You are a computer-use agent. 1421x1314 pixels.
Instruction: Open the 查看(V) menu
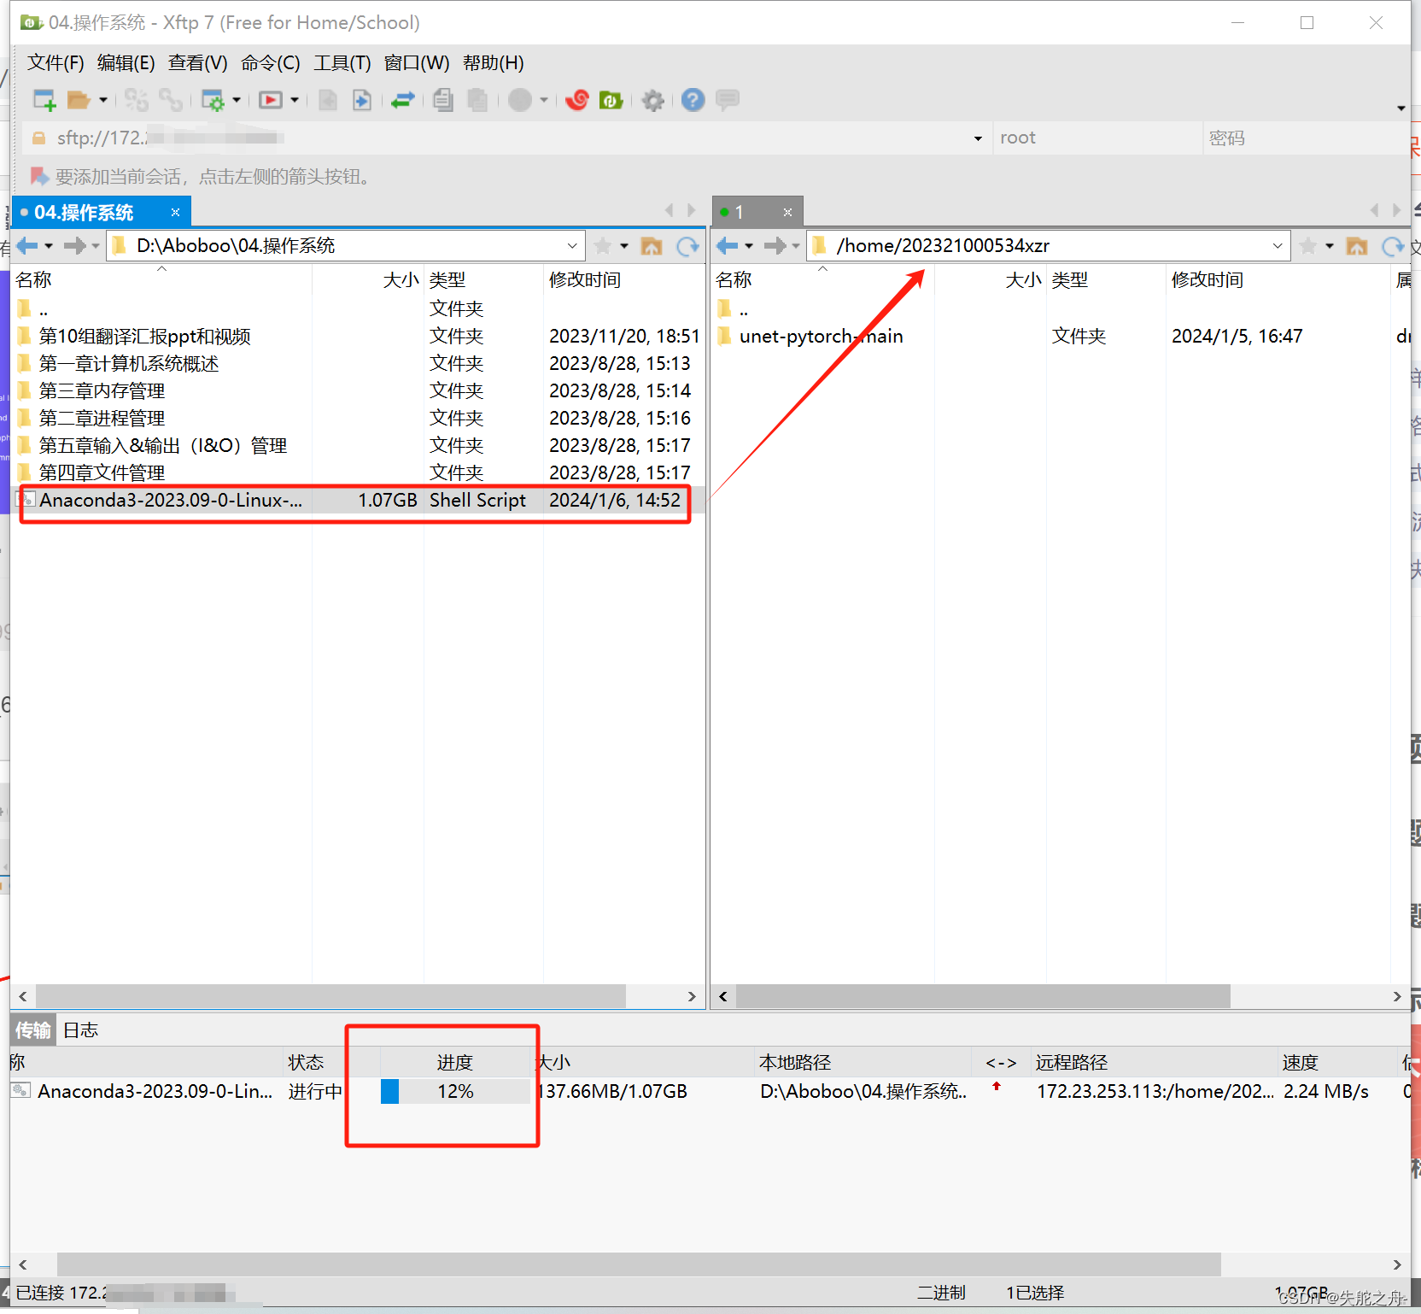198,62
